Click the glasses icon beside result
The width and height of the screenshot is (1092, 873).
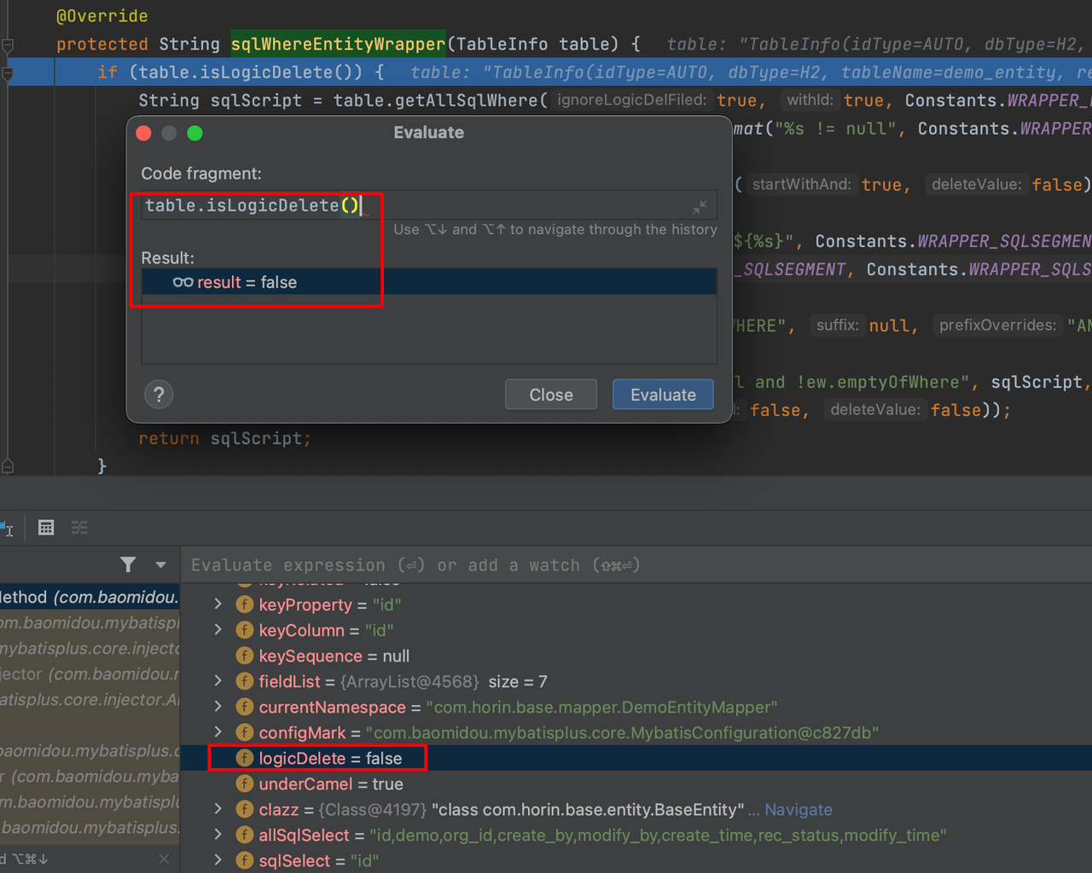click(183, 282)
